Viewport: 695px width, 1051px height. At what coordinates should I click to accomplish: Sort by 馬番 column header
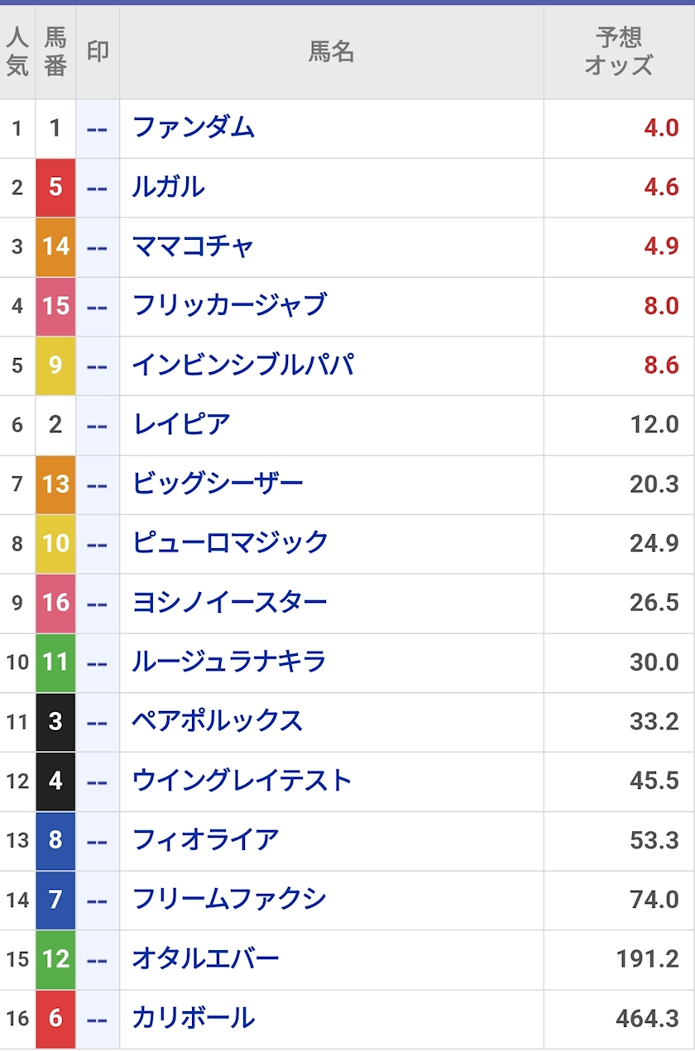point(55,52)
